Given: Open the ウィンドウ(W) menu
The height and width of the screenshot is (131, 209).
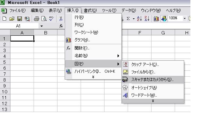Looking at the screenshot, I should pos(151,10).
